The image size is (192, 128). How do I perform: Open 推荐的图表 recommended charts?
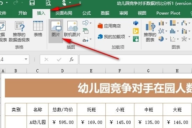[150, 31]
